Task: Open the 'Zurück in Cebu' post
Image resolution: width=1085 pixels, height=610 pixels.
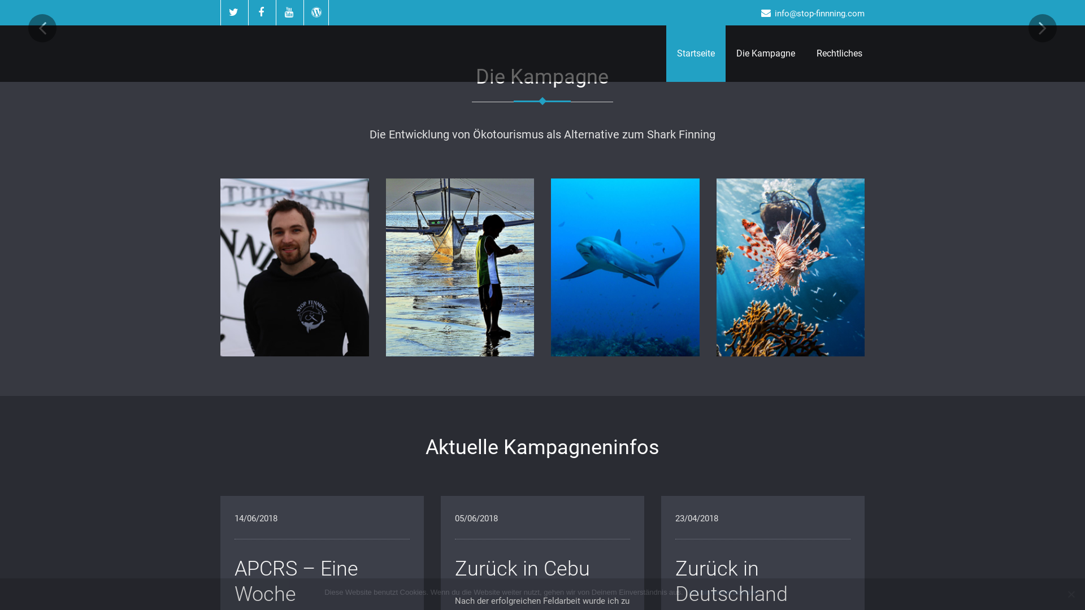Action: 522,569
